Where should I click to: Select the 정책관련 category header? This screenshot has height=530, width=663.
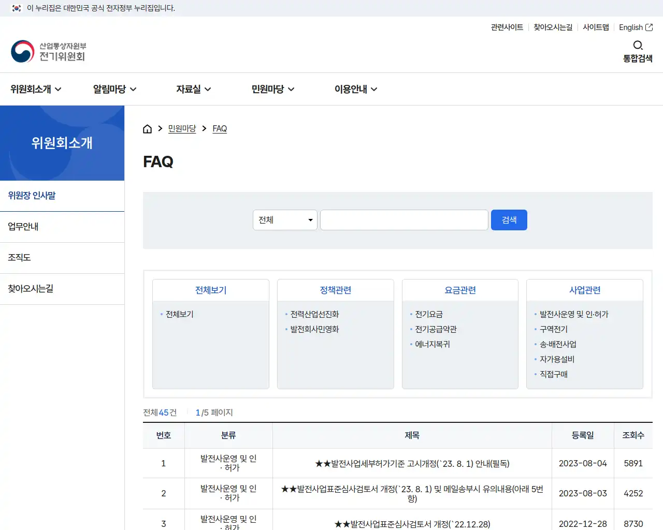336,290
